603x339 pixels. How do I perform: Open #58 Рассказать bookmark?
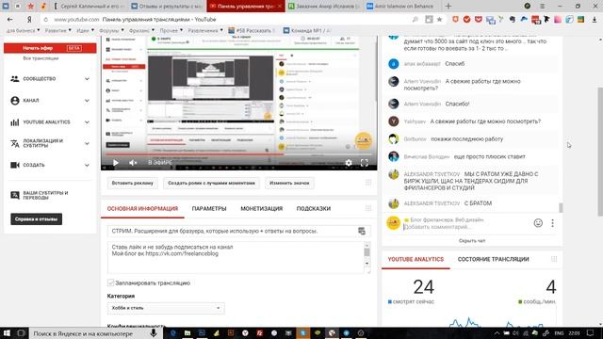point(253,30)
